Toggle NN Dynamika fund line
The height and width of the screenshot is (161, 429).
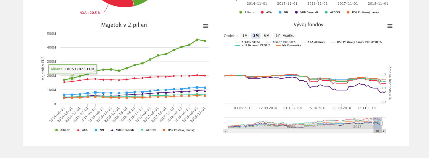coord(288,45)
